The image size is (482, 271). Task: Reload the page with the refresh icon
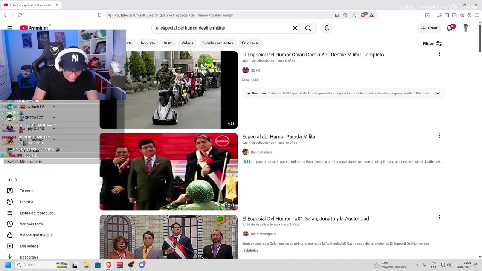click(20, 15)
